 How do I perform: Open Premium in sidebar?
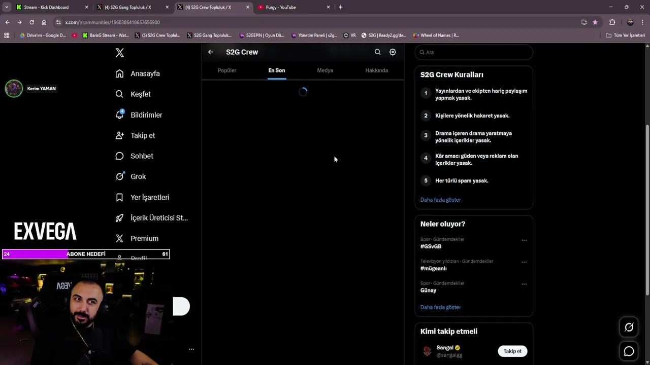coord(137,238)
